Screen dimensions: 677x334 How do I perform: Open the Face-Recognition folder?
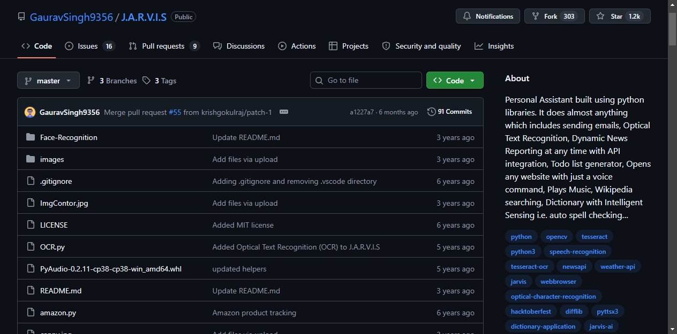point(69,137)
